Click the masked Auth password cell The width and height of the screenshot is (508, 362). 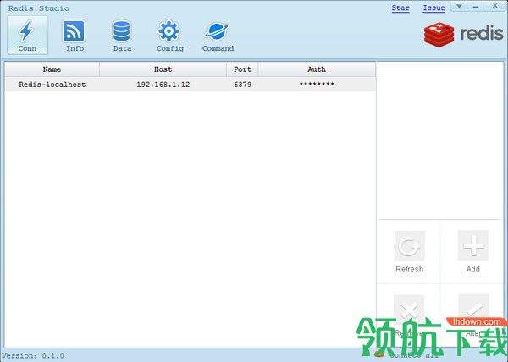[317, 85]
